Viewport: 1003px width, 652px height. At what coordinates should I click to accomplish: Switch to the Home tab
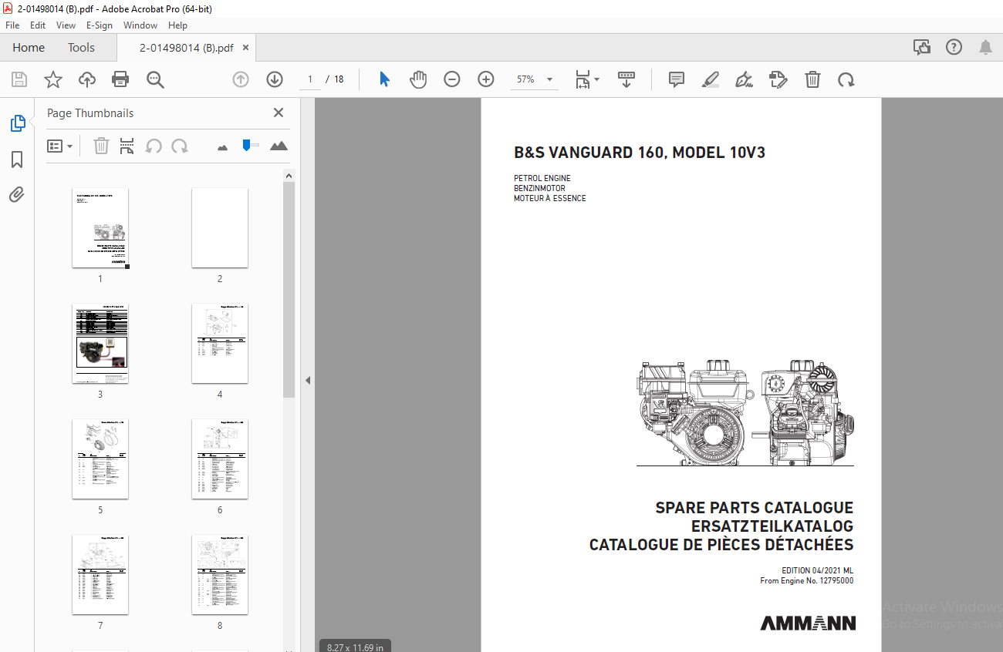click(29, 47)
